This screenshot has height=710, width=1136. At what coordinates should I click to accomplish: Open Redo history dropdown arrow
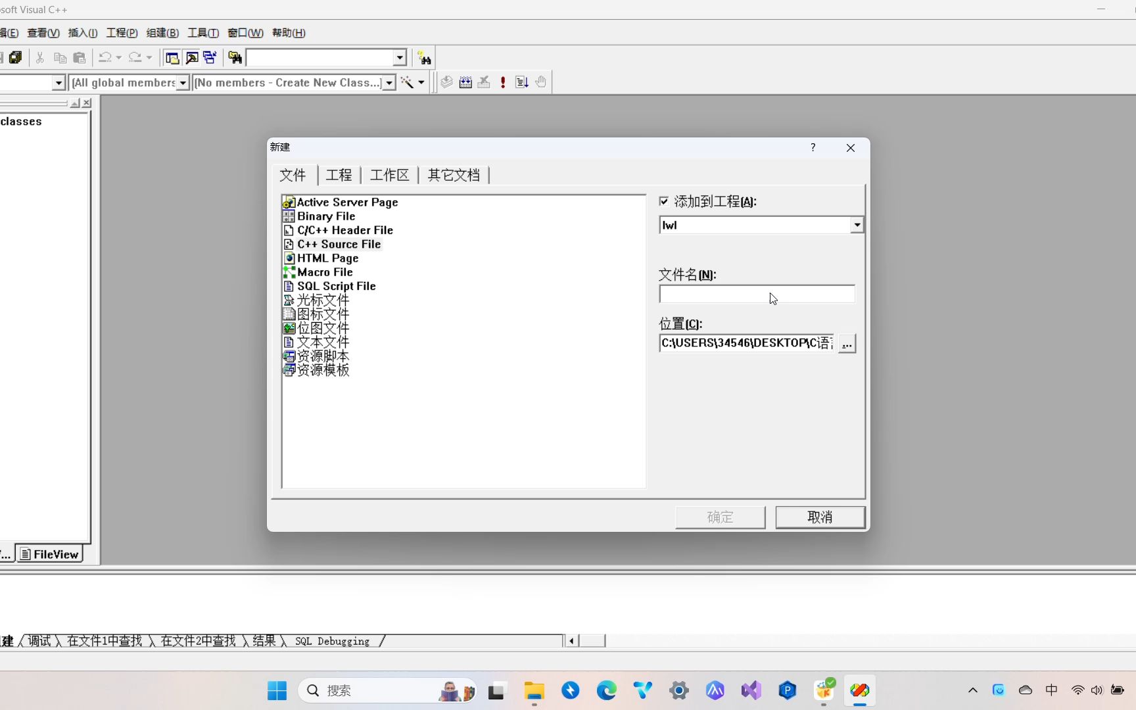[x=149, y=58]
